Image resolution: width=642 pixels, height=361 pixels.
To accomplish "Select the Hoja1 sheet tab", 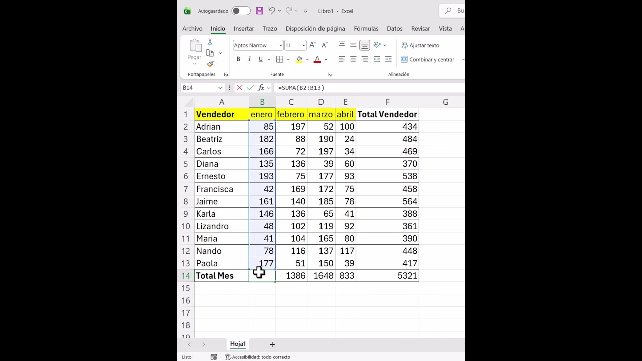I will coord(238,344).
